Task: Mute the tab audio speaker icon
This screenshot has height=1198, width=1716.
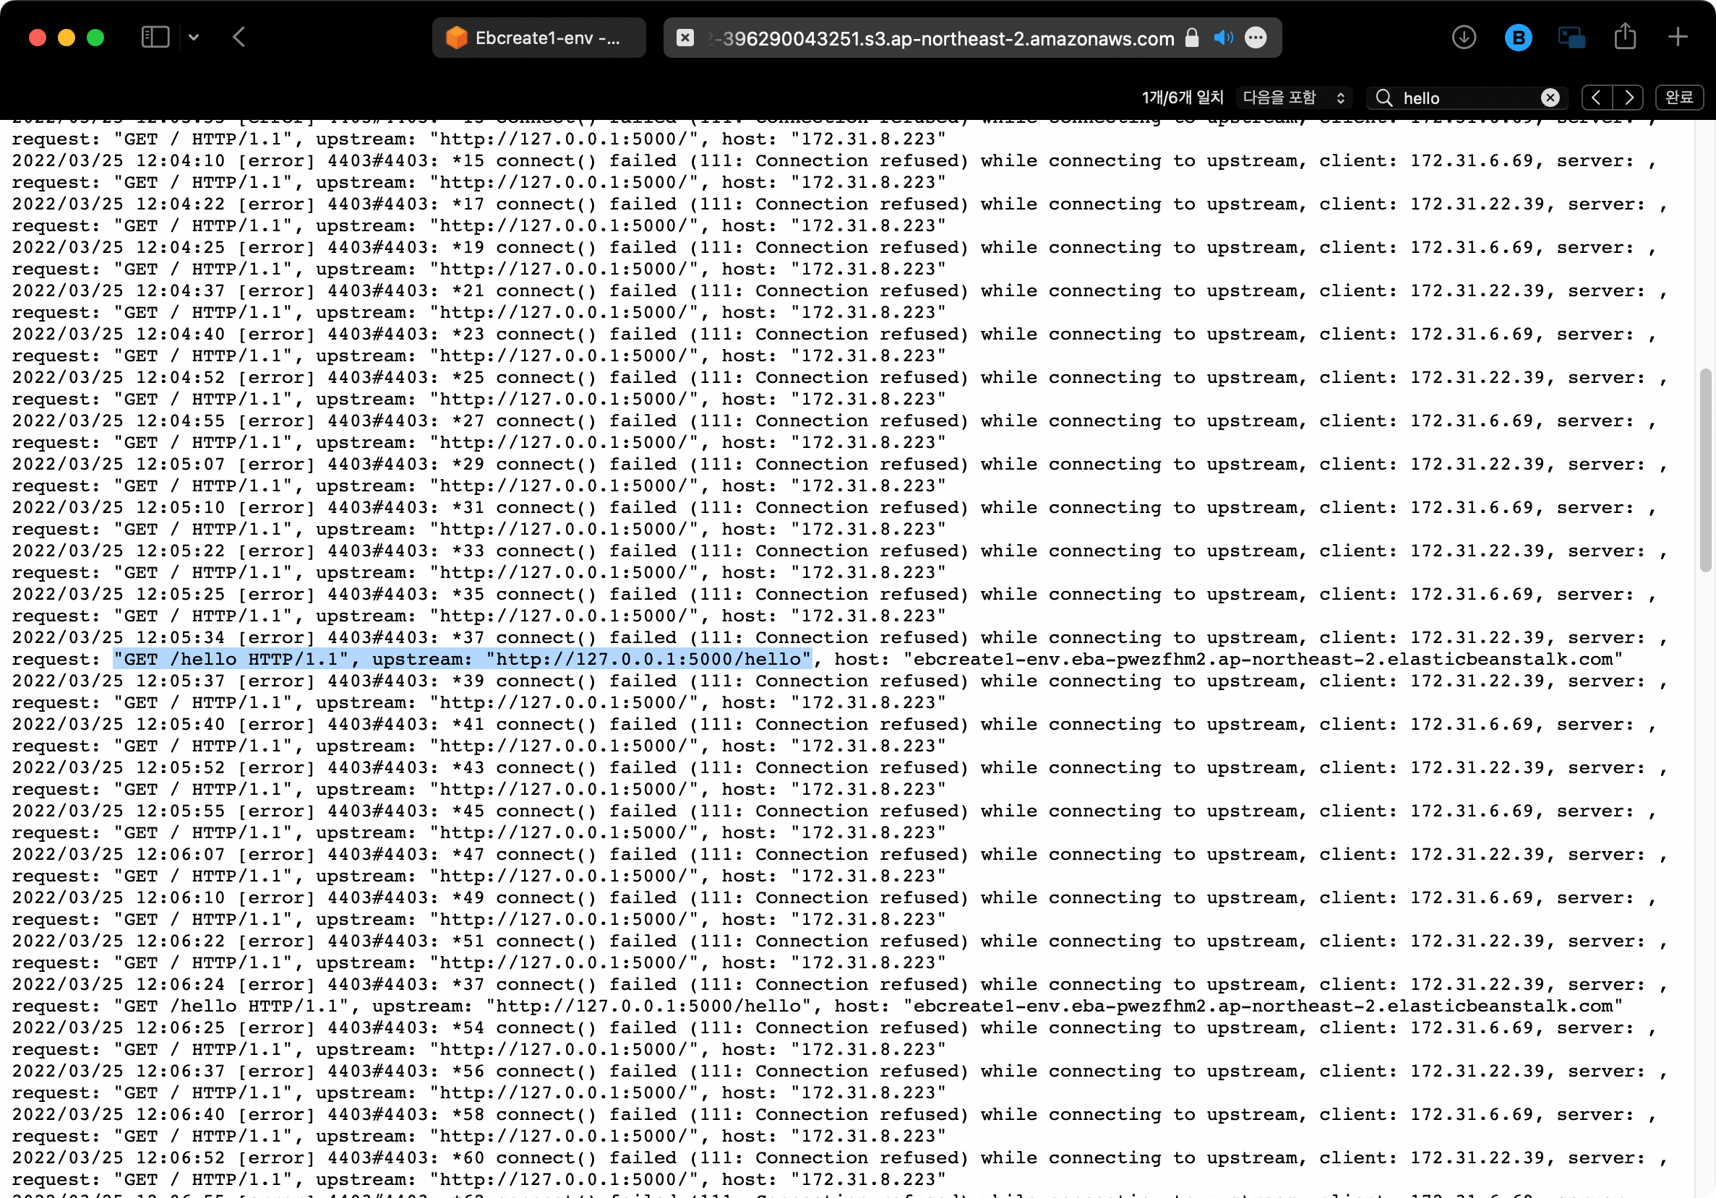Action: point(1224,38)
